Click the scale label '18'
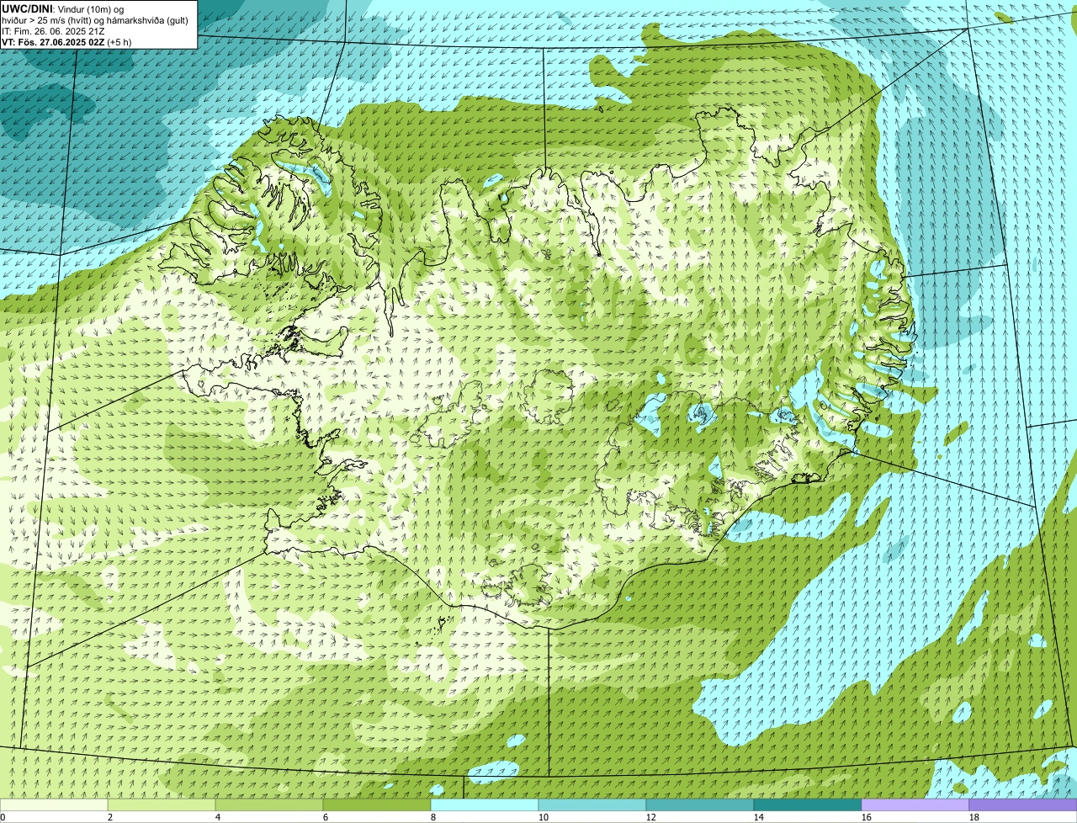1077x823 pixels. pyautogui.click(x=974, y=817)
